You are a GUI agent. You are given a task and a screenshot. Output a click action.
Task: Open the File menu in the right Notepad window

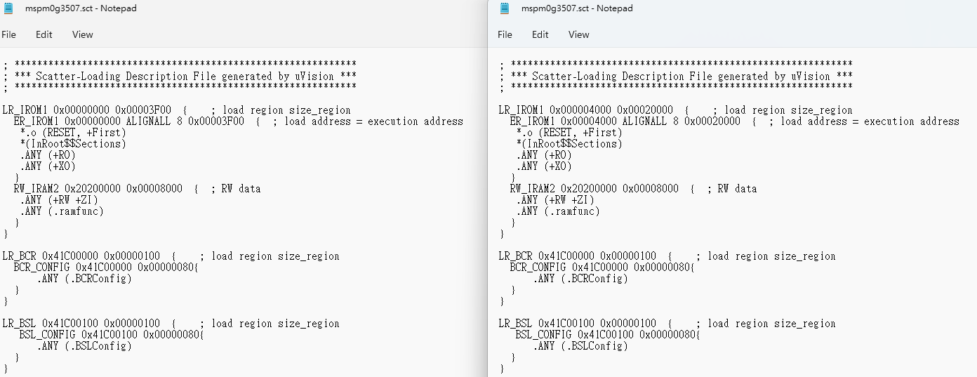[505, 34]
